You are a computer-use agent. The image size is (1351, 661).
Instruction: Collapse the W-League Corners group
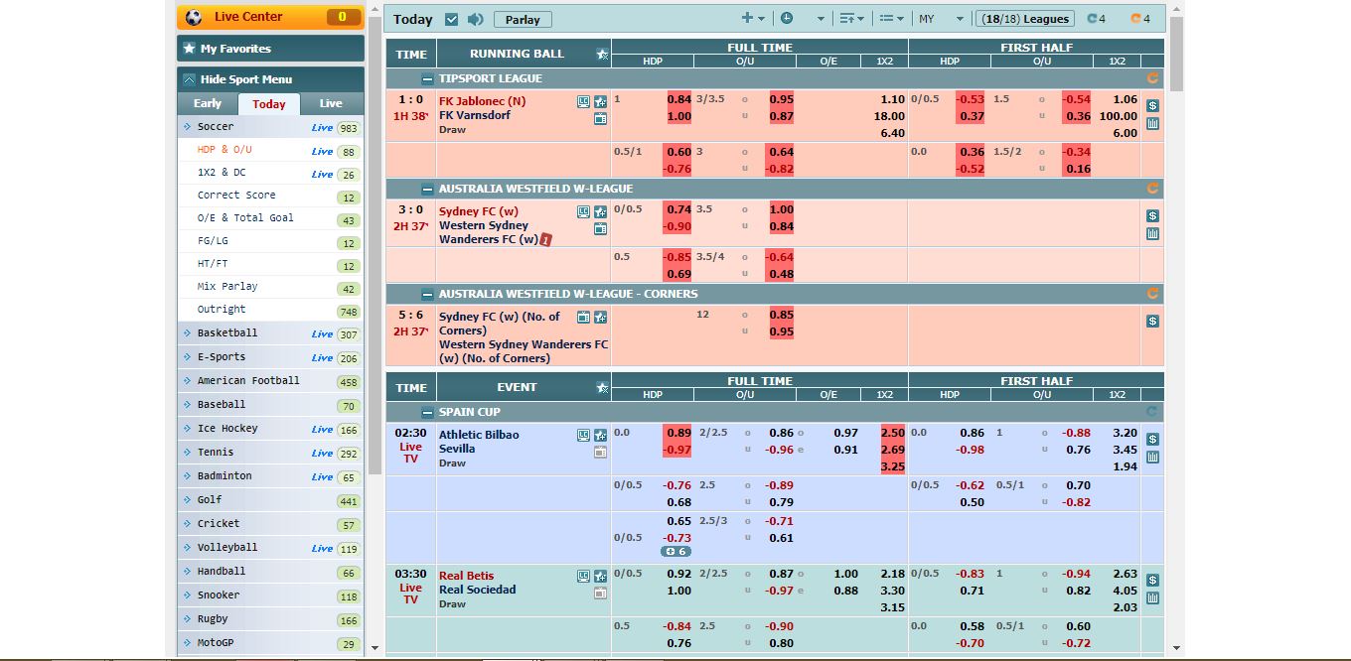(427, 294)
